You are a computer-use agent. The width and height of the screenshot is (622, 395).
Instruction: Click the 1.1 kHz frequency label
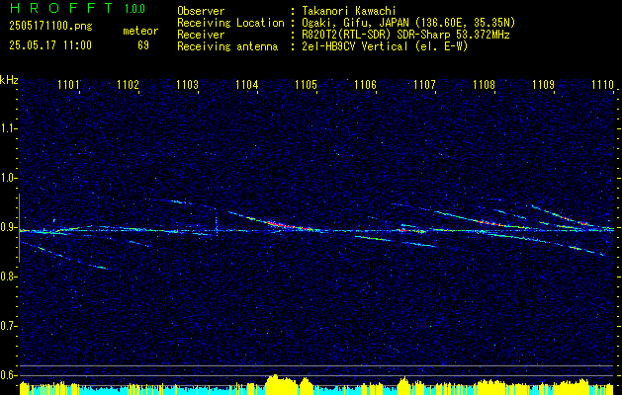pyautogui.click(x=8, y=128)
